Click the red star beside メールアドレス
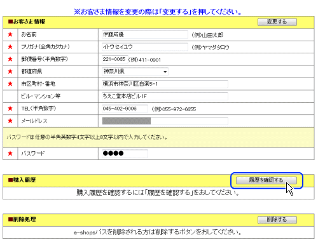Image resolution: width=318 pixels, height=242 pixels. pyautogui.click(x=10, y=121)
